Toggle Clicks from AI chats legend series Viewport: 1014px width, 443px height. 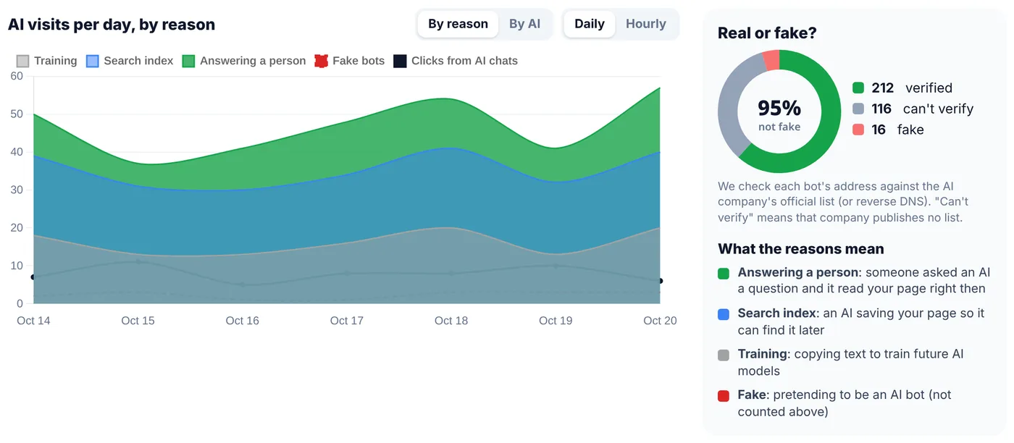pos(456,61)
